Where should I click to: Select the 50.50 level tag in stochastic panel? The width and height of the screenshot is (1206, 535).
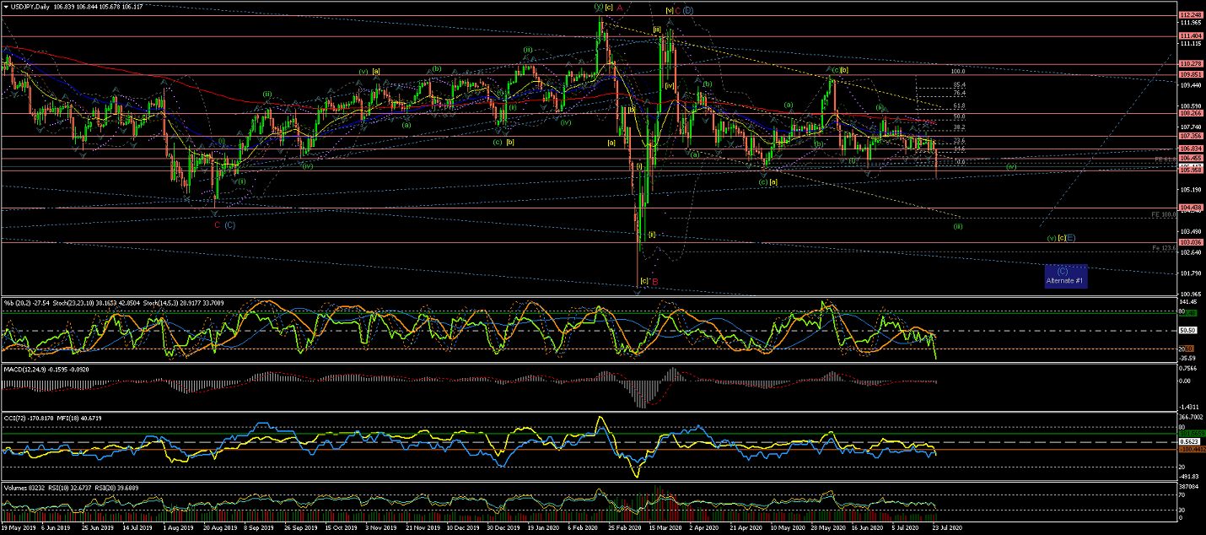tap(1189, 331)
